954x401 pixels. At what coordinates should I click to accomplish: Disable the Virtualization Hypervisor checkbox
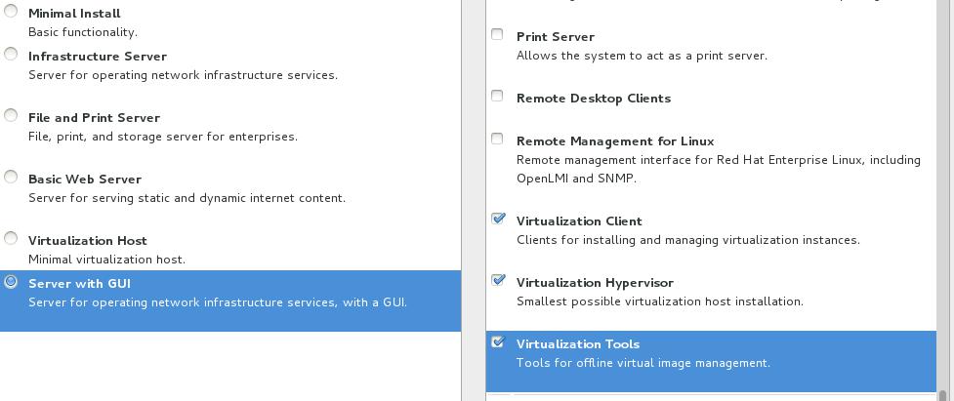tap(498, 280)
